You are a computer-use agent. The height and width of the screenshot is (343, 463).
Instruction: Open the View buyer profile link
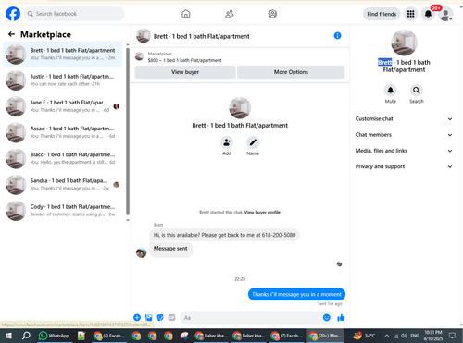[x=262, y=212]
